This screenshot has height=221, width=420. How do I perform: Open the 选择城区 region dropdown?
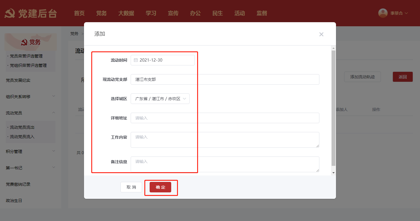[x=160, y=99]
